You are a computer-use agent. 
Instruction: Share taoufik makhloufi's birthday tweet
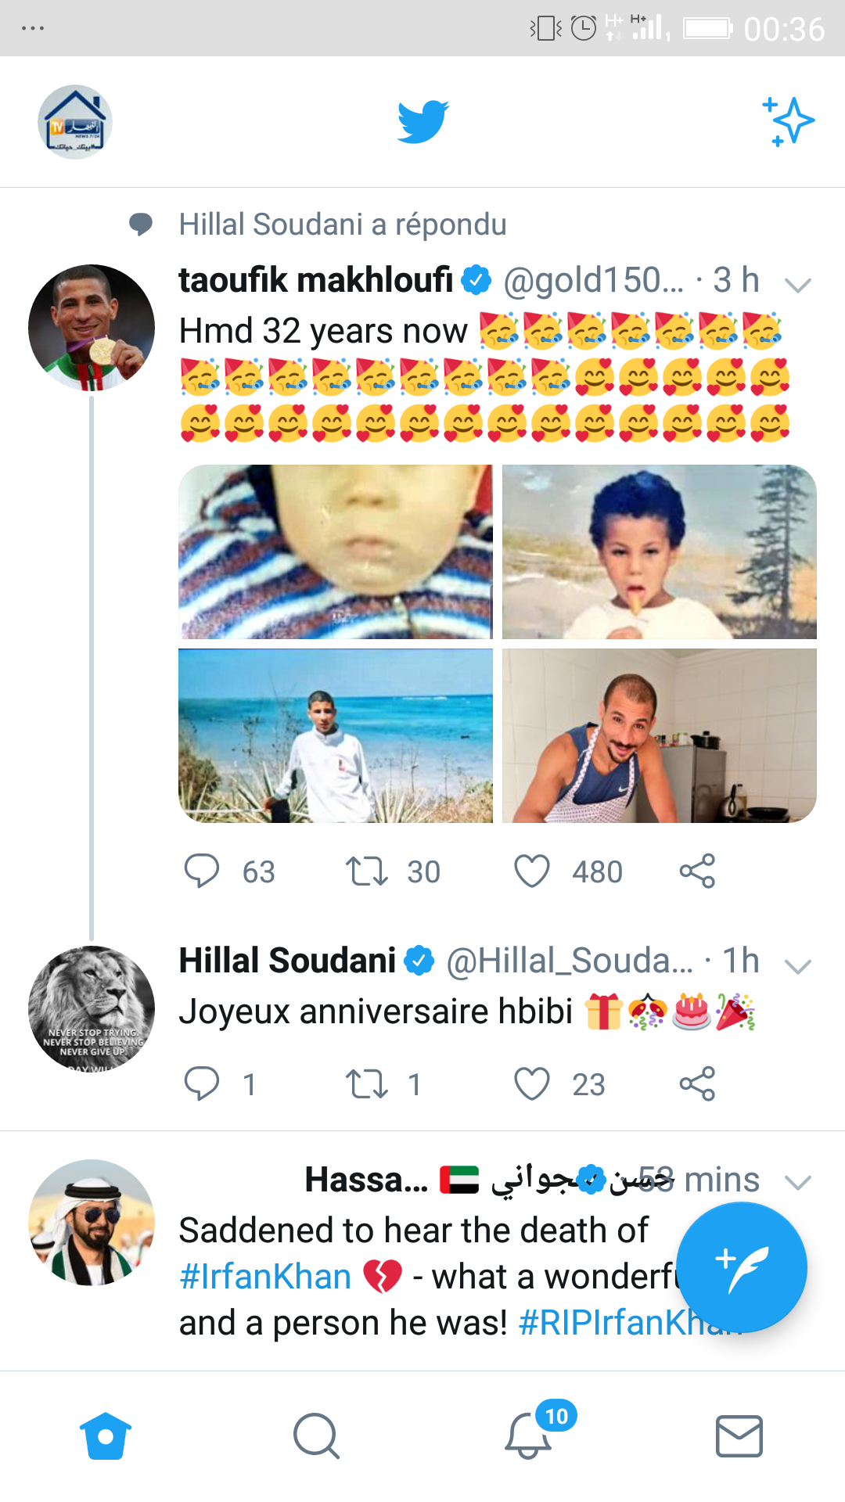click(697, 871)
